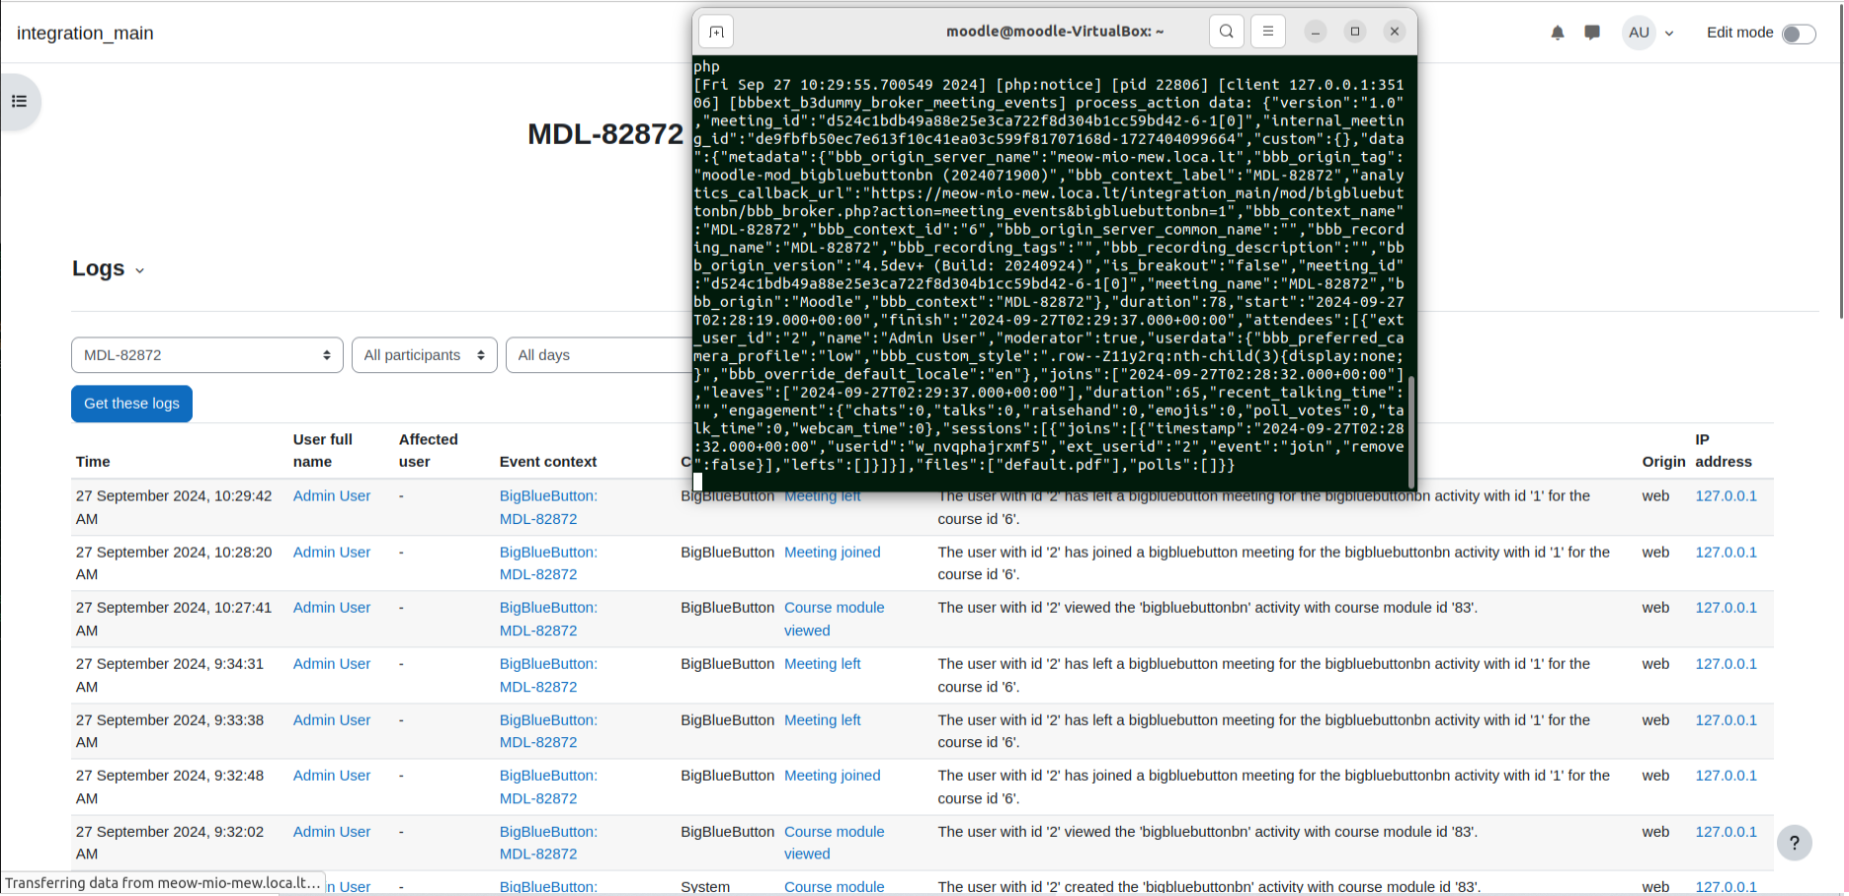
Task: Click the Origin column header
Action: point(1664,462)
